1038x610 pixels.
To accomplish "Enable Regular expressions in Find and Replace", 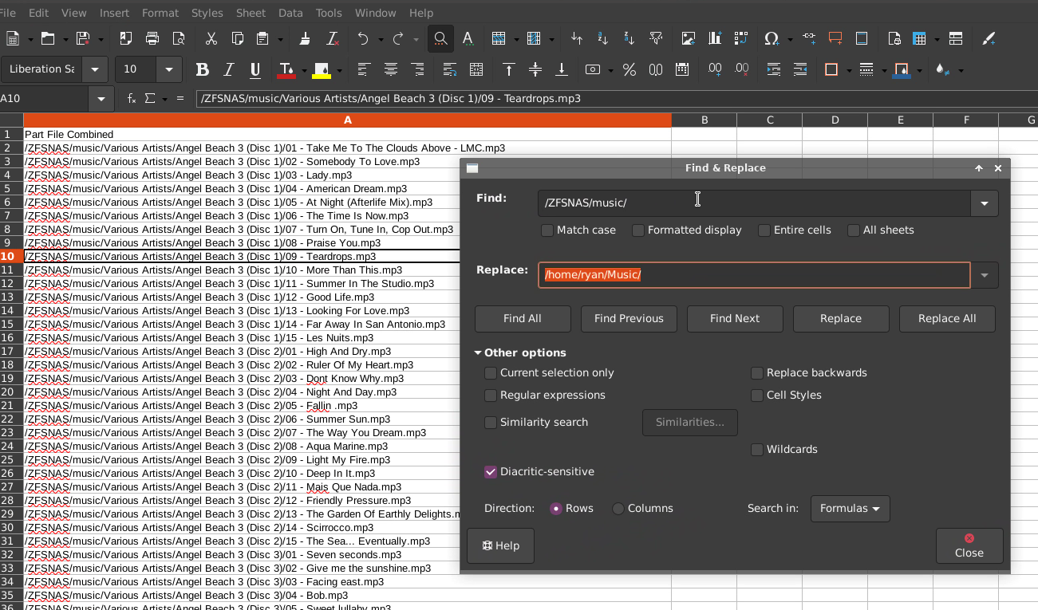I will pos(490,395).
